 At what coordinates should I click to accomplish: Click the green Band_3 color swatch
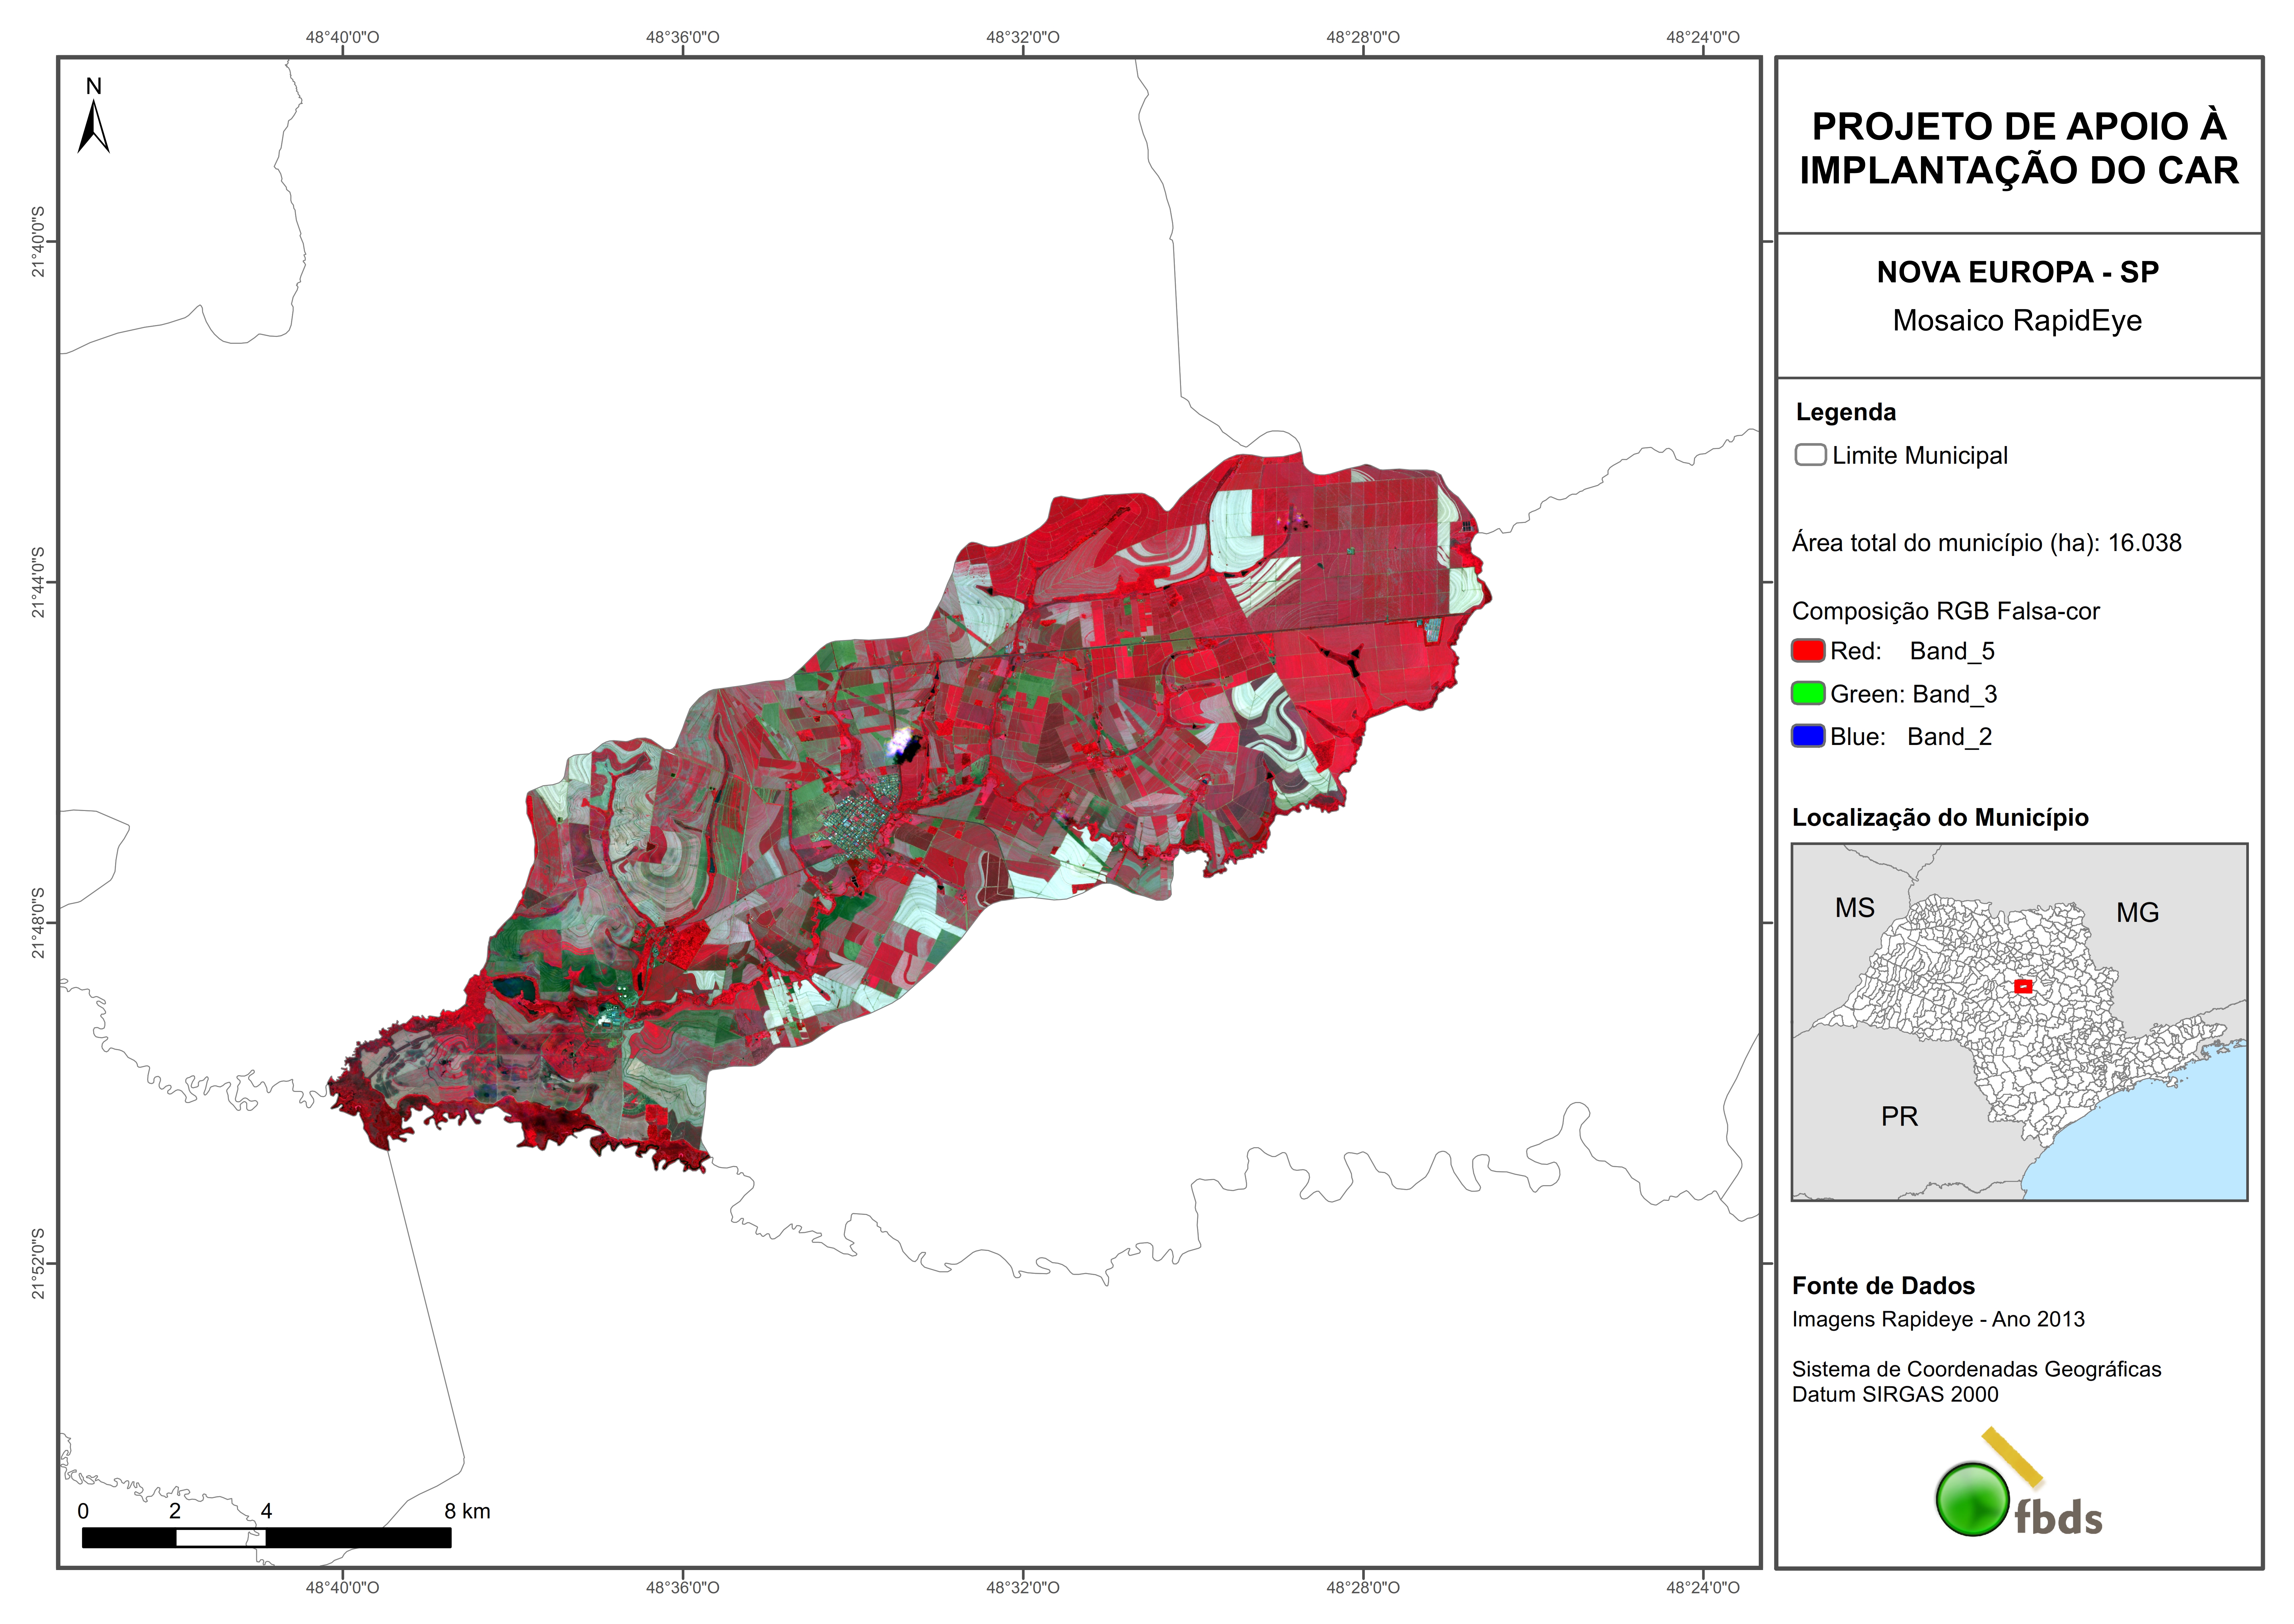(x=1808, y=693)
